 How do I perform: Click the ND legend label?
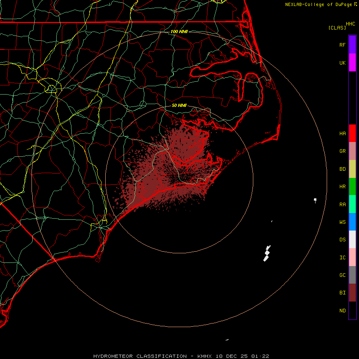pyautogui.click(x=342, y=311)
